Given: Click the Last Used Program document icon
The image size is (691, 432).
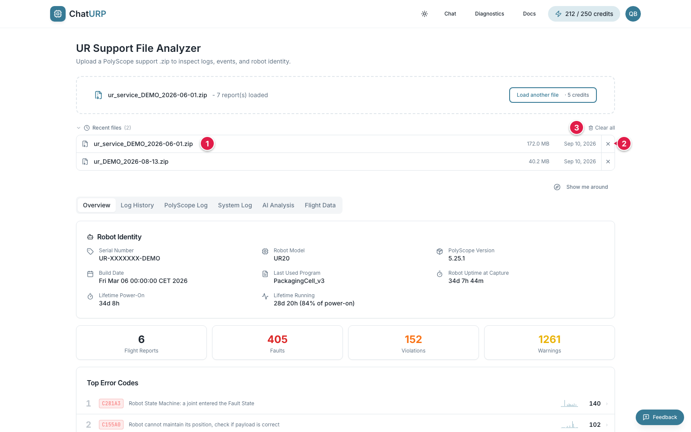Looking at the screenshot, I should pyautogui.click(x=265, y=274).
